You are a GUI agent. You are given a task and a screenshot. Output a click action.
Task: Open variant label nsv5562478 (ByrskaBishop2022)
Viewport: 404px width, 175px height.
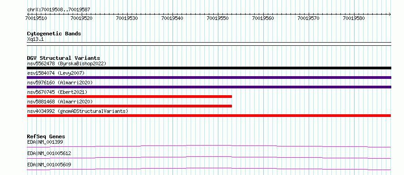click(x=67, y=63)
